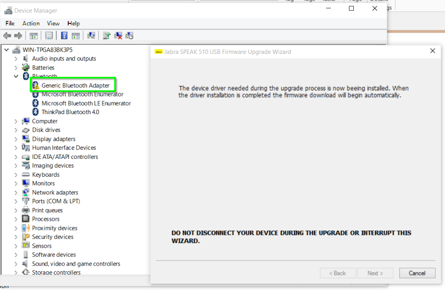
Task: Select the Microsoft Bluetooth Enumerator label
Action: coord(82,94)
